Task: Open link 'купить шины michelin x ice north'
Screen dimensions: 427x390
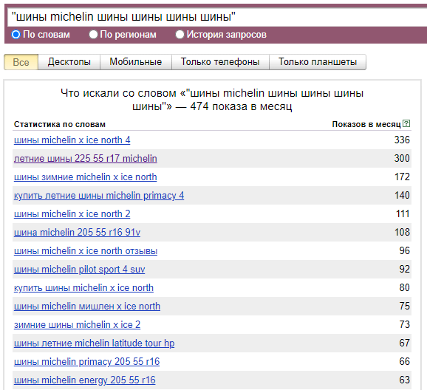Action: (83, 288)
